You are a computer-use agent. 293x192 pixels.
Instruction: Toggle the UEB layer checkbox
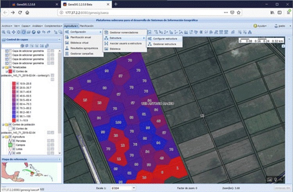coord(14,154)
